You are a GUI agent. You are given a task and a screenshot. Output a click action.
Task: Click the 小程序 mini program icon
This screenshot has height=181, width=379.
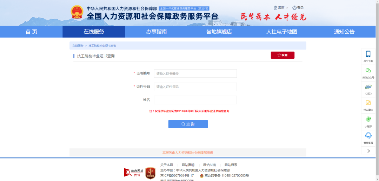click(x=368, y=119)
